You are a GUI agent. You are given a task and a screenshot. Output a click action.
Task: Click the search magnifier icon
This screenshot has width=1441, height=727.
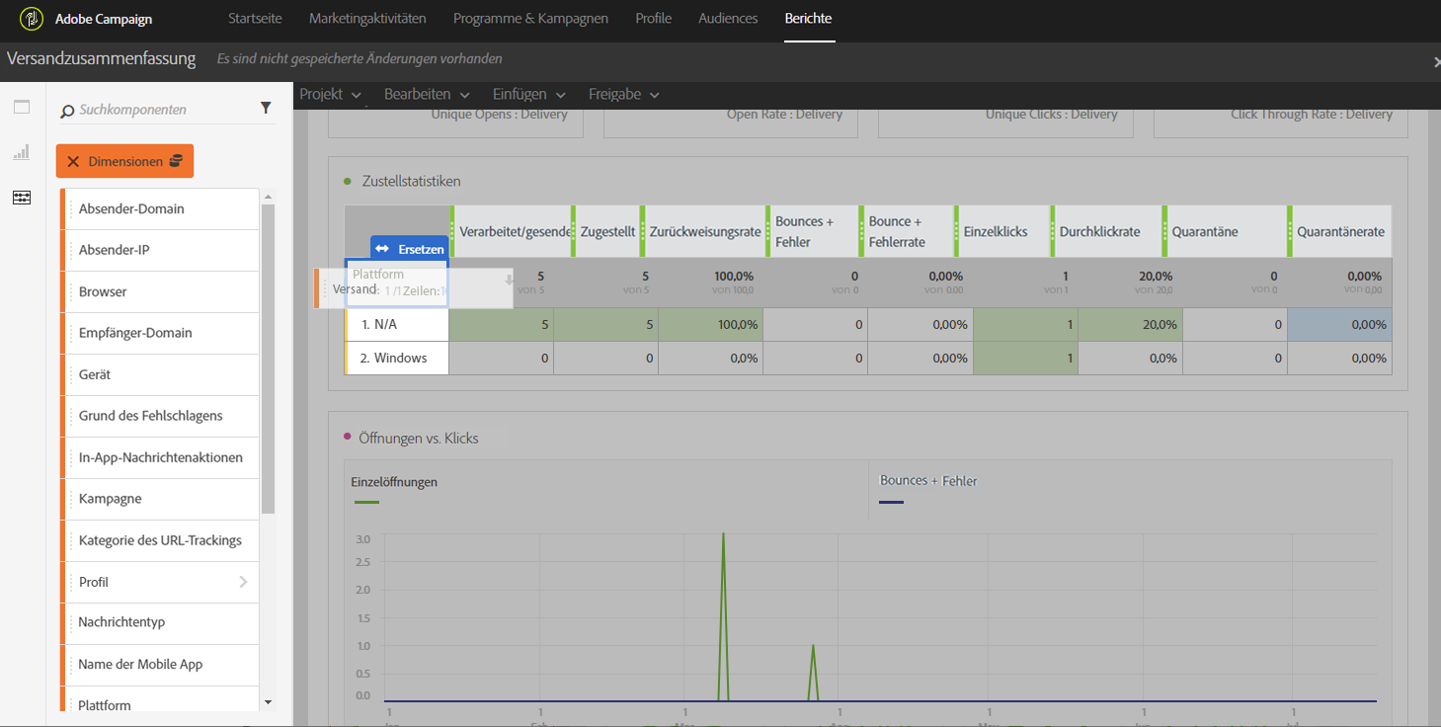pos(67,111)
